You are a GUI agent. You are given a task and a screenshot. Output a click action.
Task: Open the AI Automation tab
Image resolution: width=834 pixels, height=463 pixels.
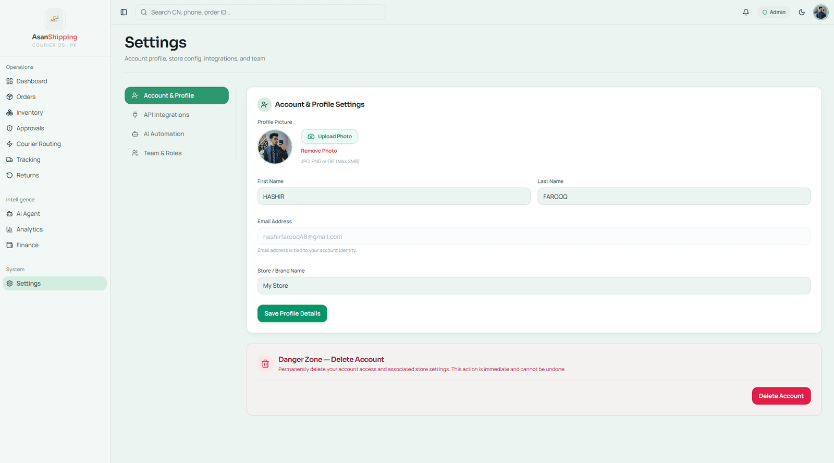click(177, 134)
